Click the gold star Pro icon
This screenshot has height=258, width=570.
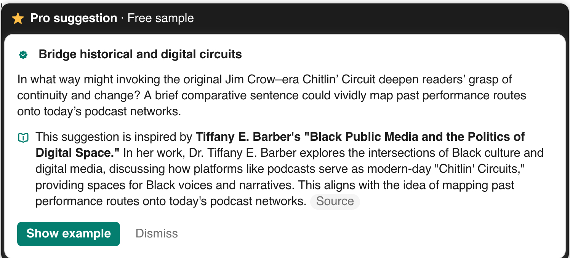[18, 18]
